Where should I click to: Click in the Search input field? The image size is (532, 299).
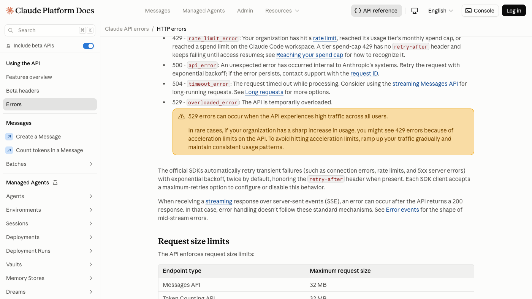50,30
